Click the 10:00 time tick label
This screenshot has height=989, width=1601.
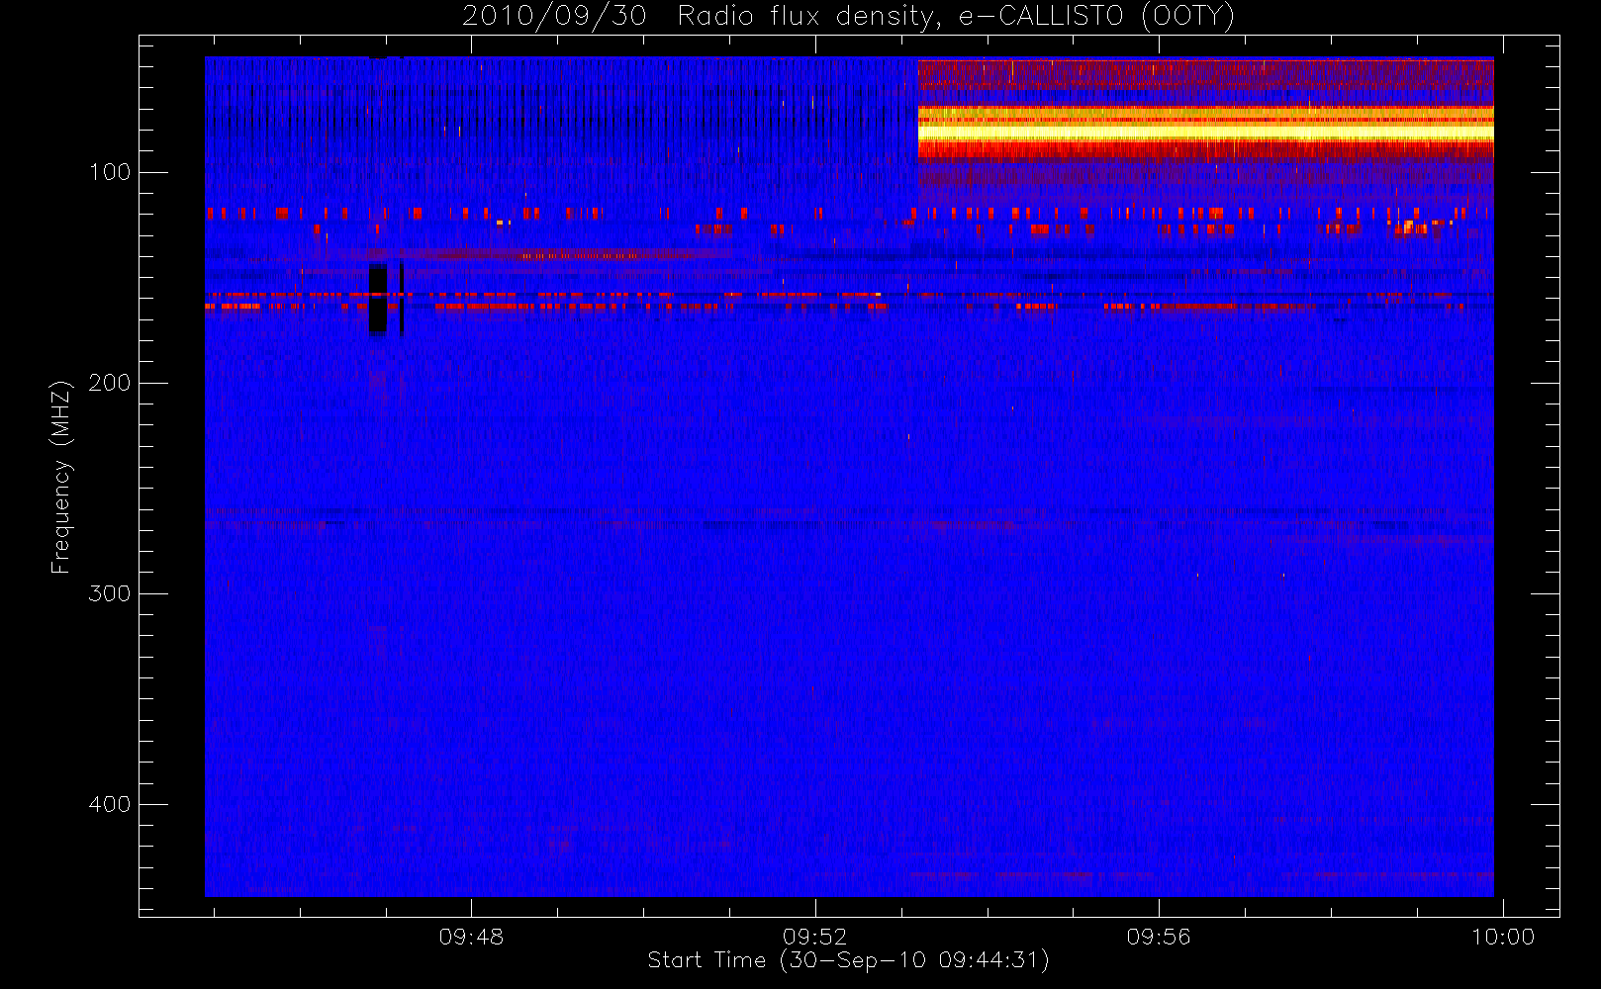click(x=1503, y=937)
